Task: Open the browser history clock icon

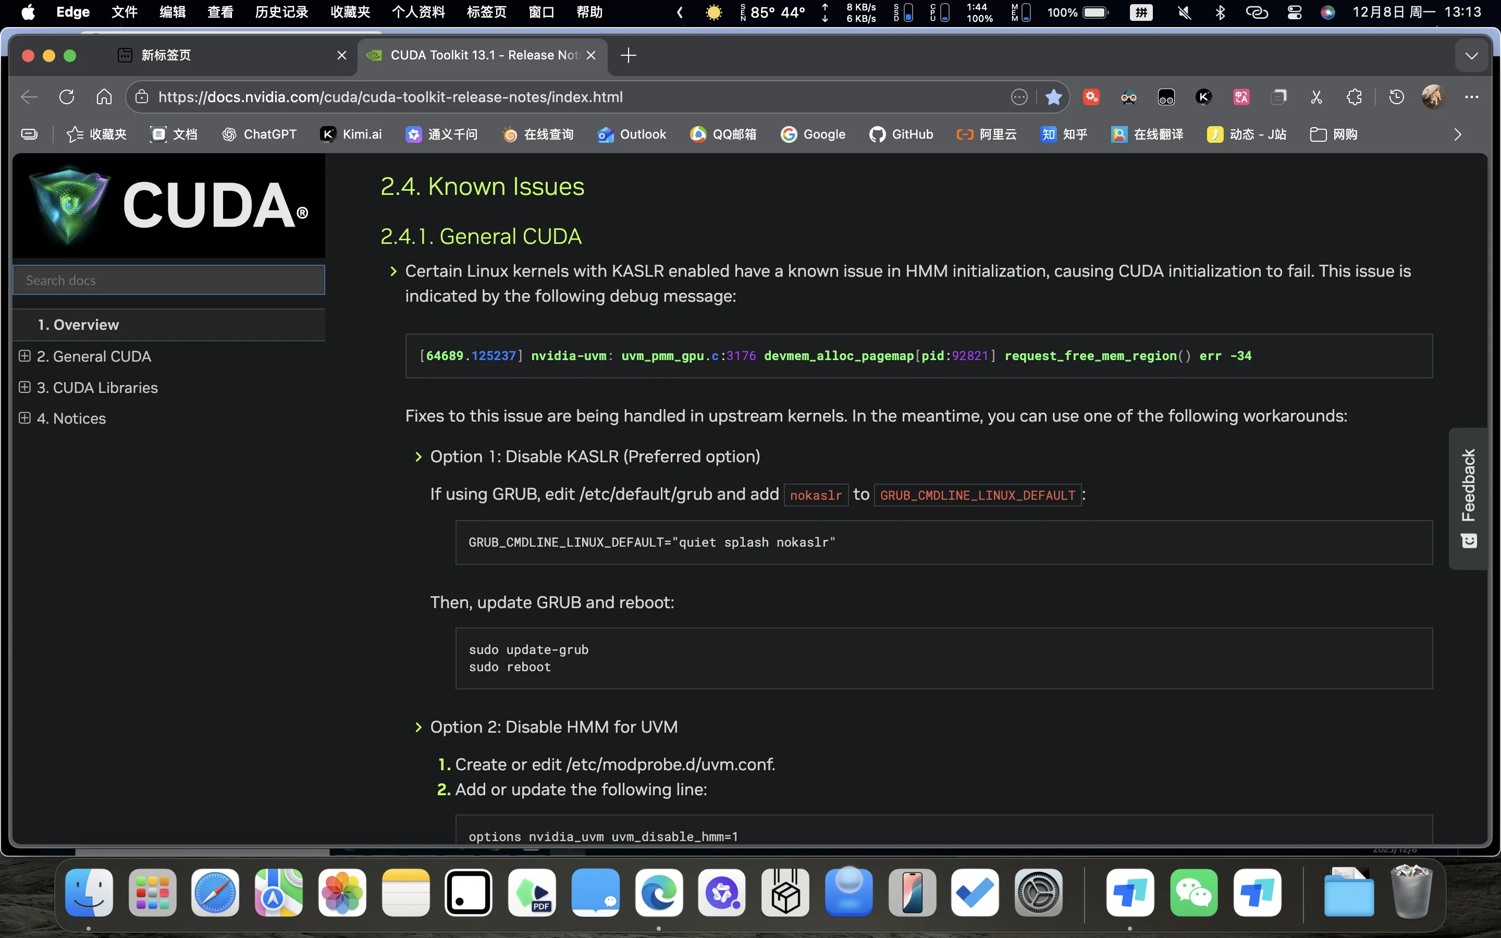Action: coord(1396,97)
